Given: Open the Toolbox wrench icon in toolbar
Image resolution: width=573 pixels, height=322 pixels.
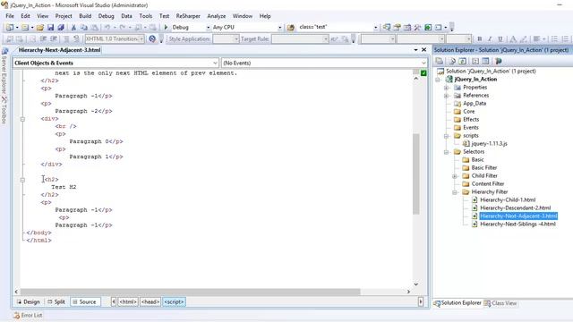Looking at the screenshot, I should point(417,27).
